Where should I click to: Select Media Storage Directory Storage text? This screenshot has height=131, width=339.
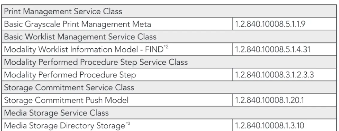tap(64, 126)
